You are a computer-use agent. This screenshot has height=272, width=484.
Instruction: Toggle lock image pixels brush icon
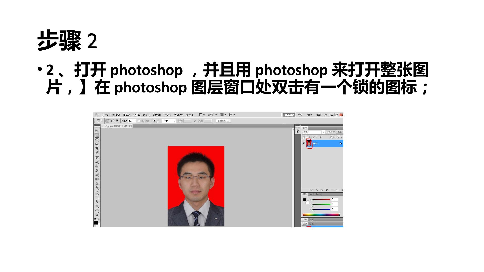tap(314, 137)
